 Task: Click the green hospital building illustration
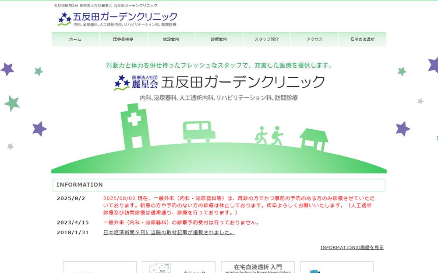[x=135, y=126]
